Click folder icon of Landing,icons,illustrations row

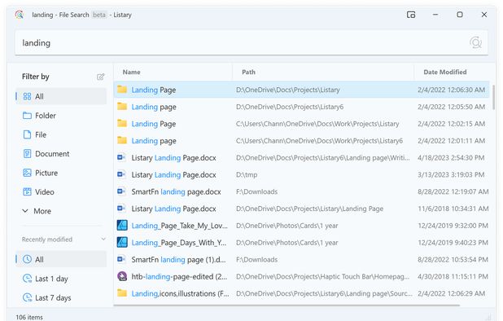click(122, 292)
